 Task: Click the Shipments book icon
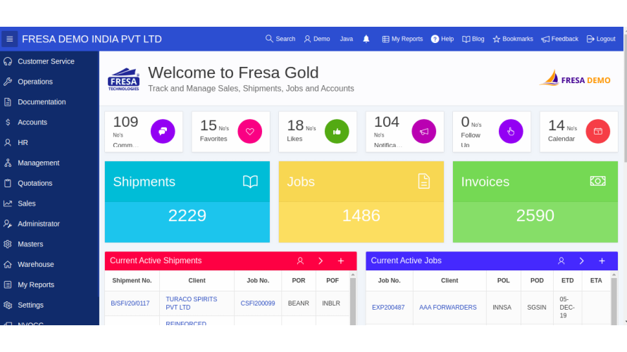250,182
